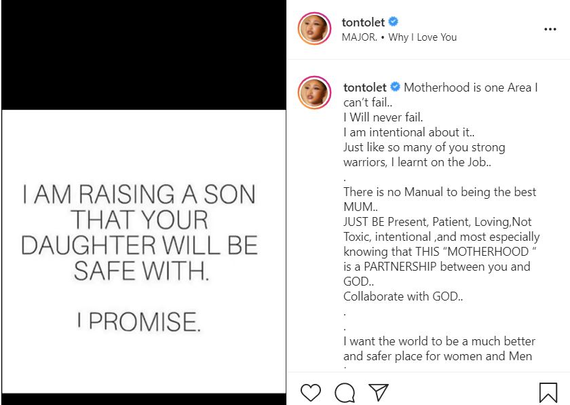Click the "I AM RAISING A SON" image text
Viewport: 570px width, 405px height.
[139, 195]
